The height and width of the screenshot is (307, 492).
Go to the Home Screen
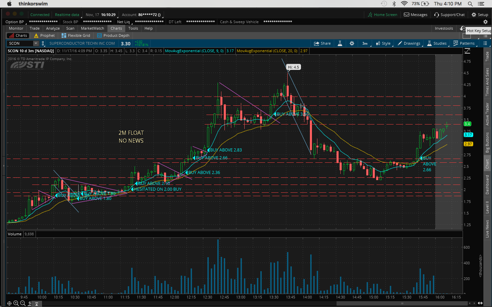tap(383, 15)
